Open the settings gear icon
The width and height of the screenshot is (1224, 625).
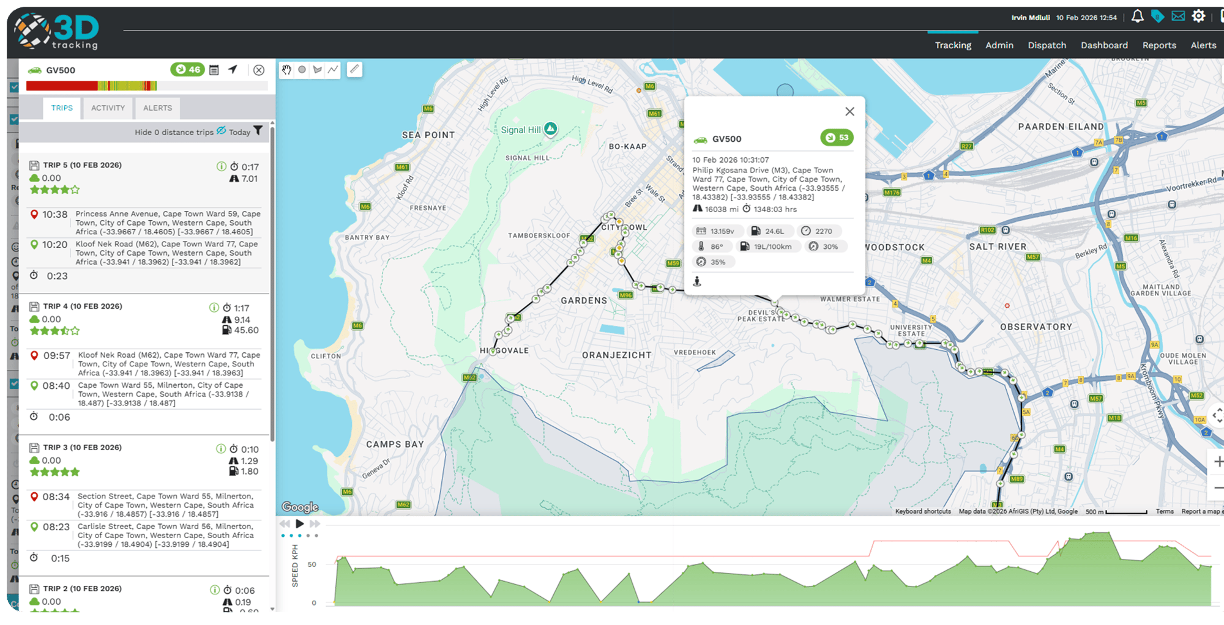pos(1198,17)
